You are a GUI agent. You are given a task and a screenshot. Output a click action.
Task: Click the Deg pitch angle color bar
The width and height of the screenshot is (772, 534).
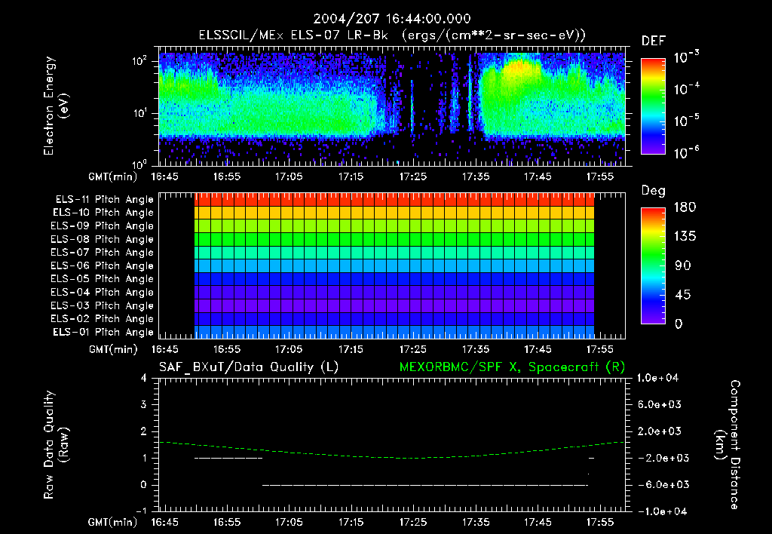(x=653, y=265)
